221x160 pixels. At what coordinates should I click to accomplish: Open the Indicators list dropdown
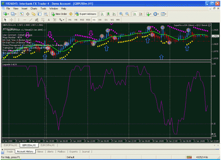pyautogui.click(x=149, y=14)
